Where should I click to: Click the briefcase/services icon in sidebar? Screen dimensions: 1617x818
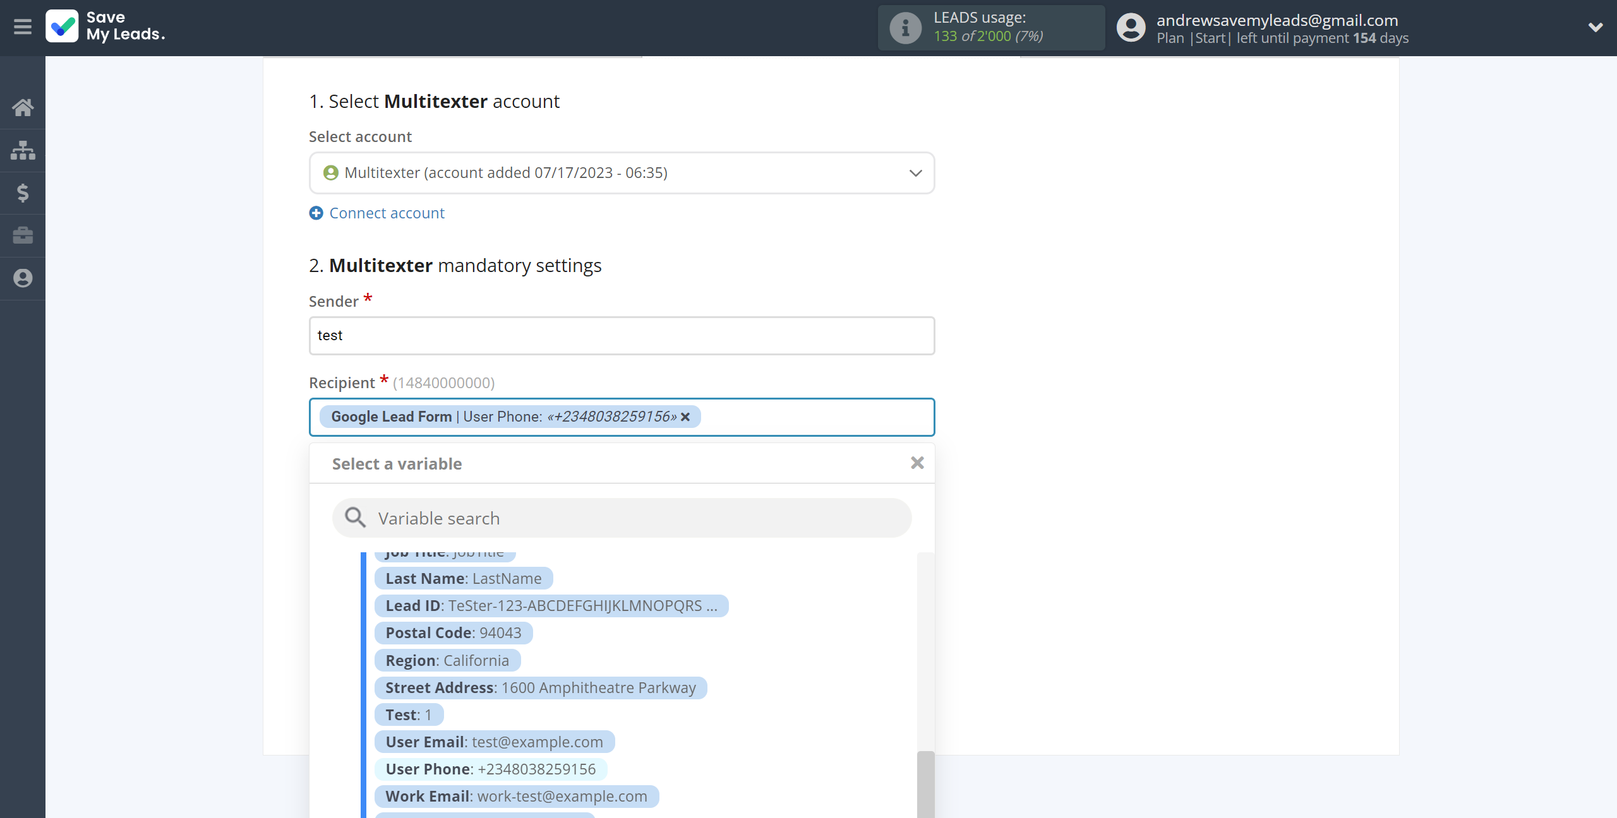(x=22, y=235)
